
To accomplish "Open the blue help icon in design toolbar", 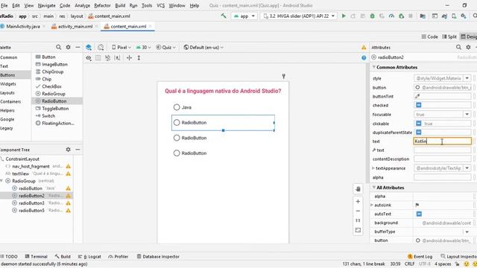I will point(364,58).
